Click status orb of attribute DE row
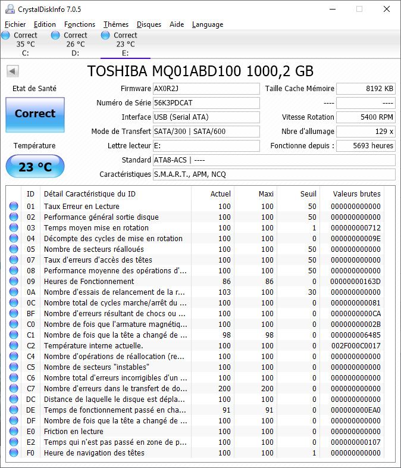 (14, 410)
